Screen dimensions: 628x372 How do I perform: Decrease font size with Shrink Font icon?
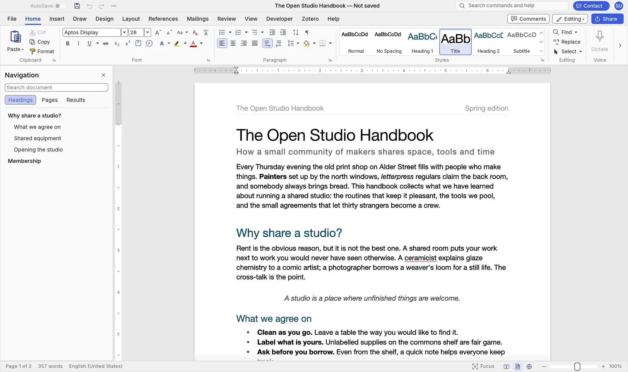click(x=169, y=32)
